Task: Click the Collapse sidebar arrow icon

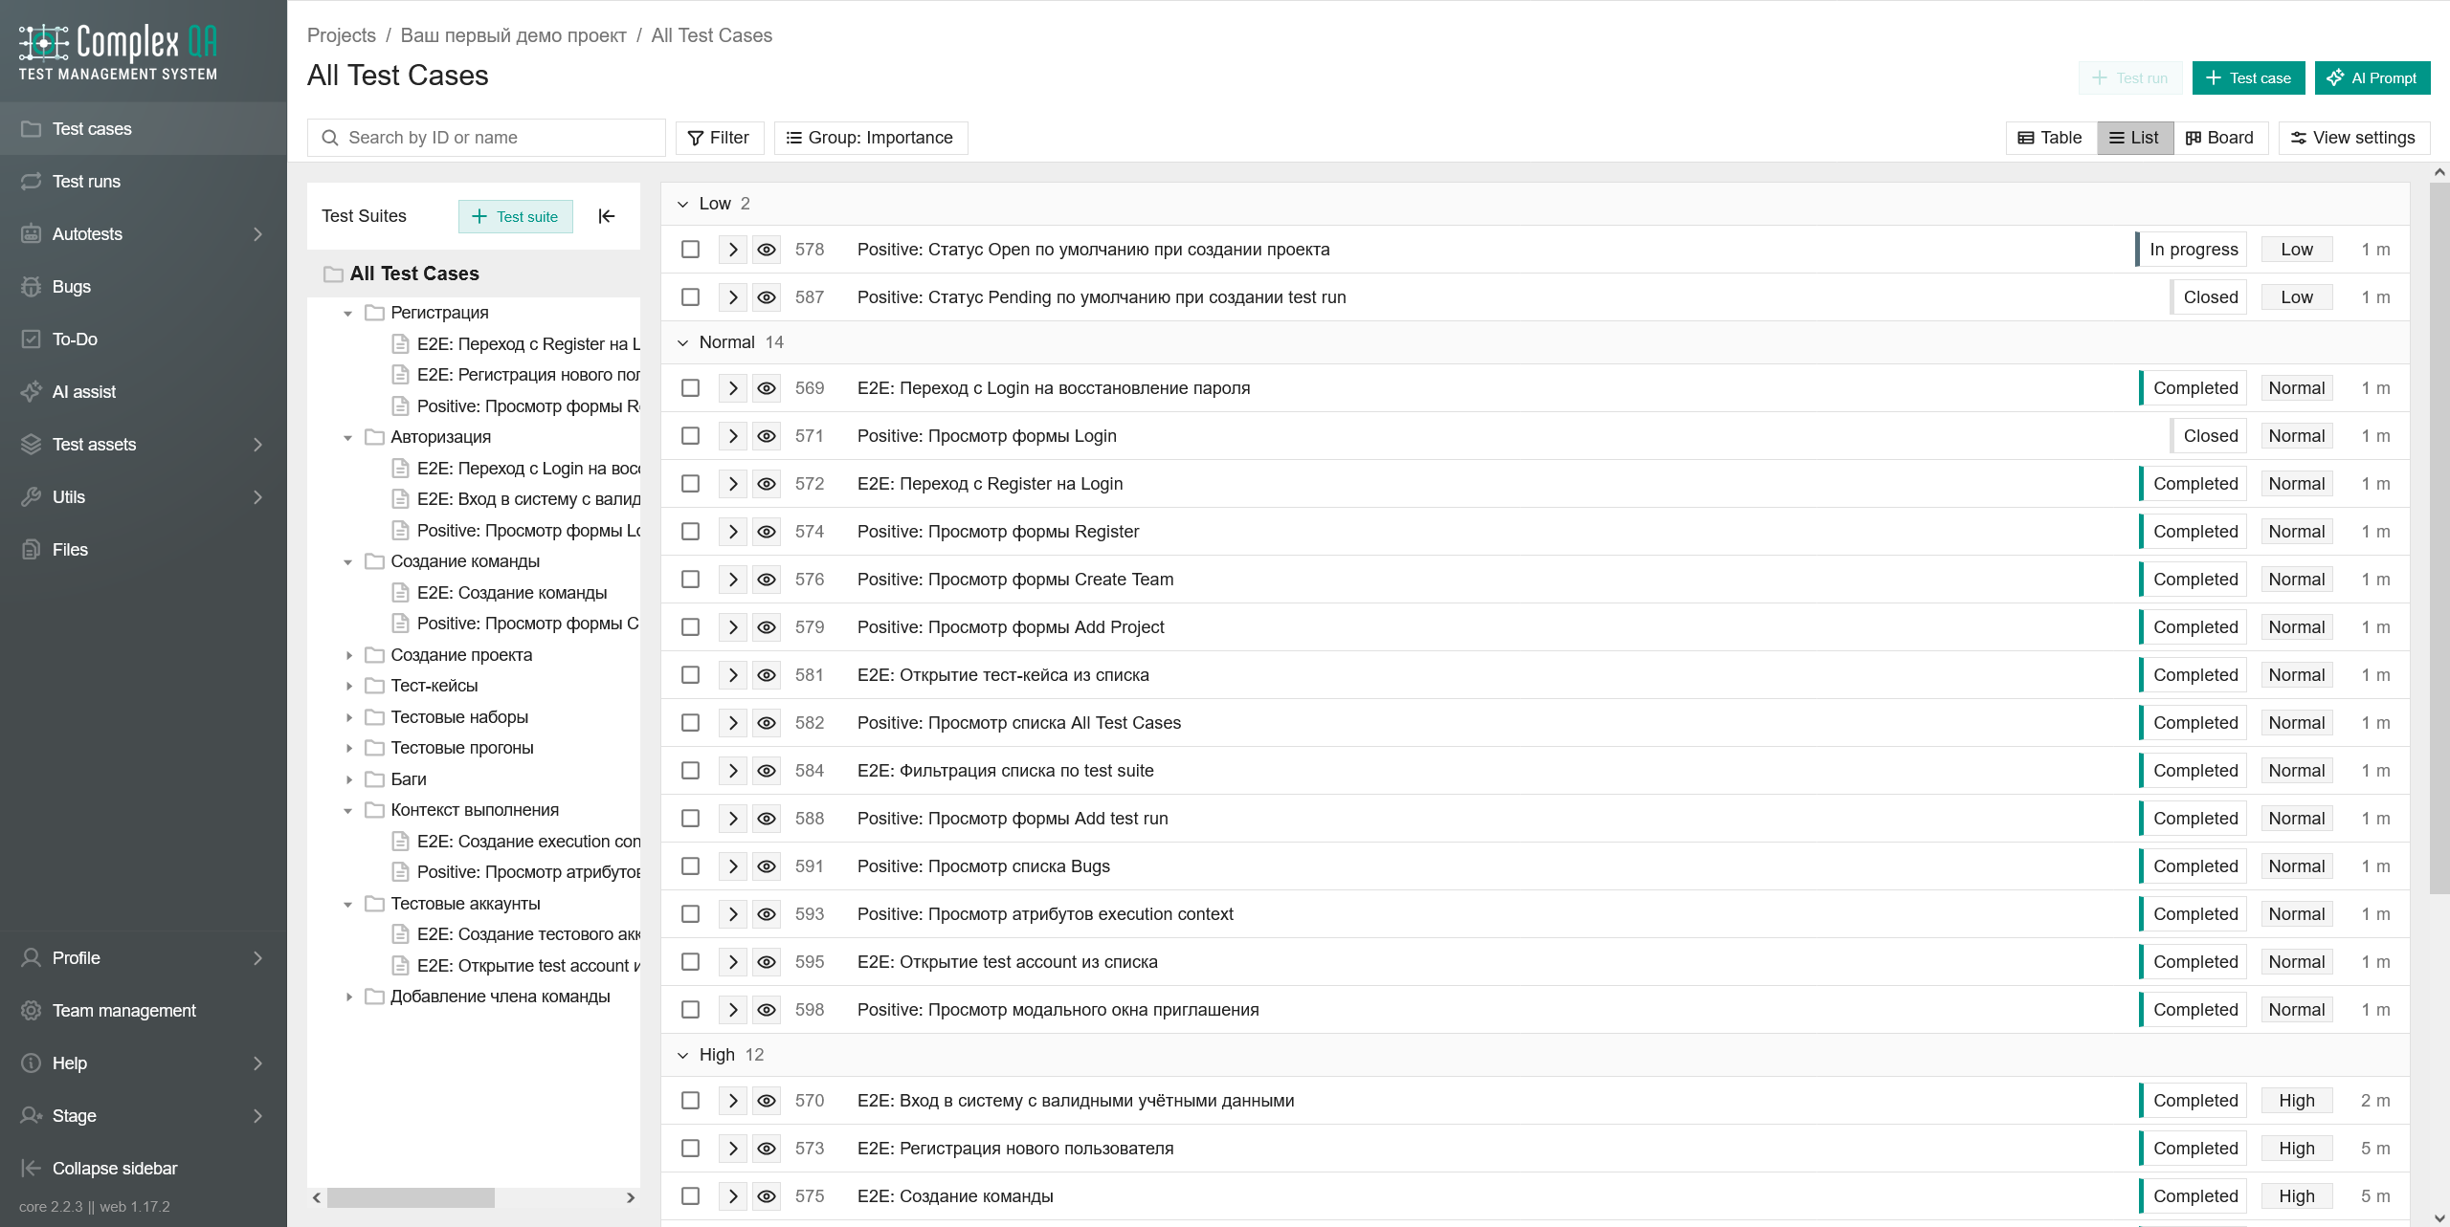Action: [x=31, y=1168]
